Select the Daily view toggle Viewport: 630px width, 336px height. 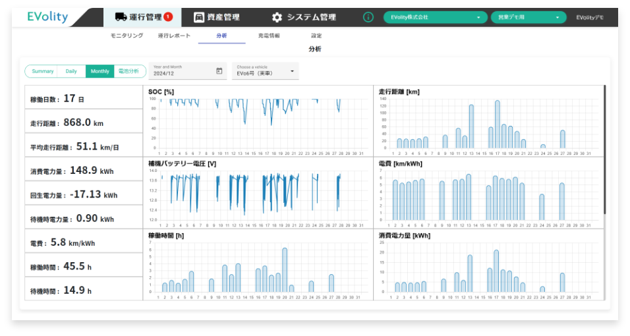(71, 71)
